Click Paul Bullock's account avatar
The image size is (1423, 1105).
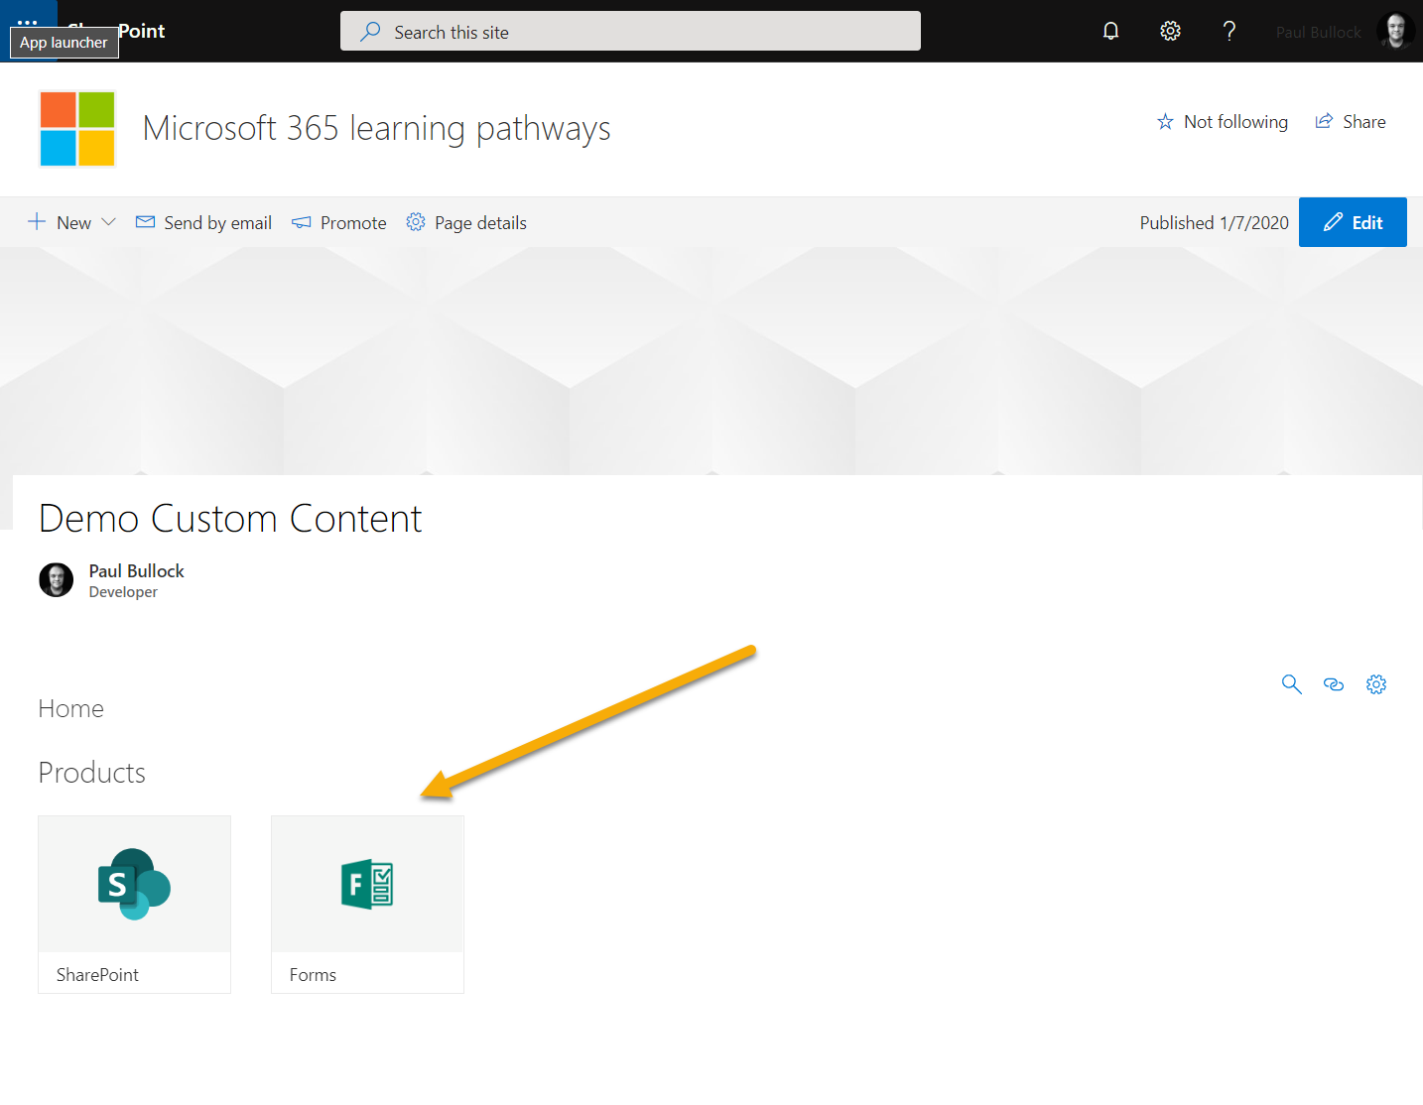pos(1395,31)
